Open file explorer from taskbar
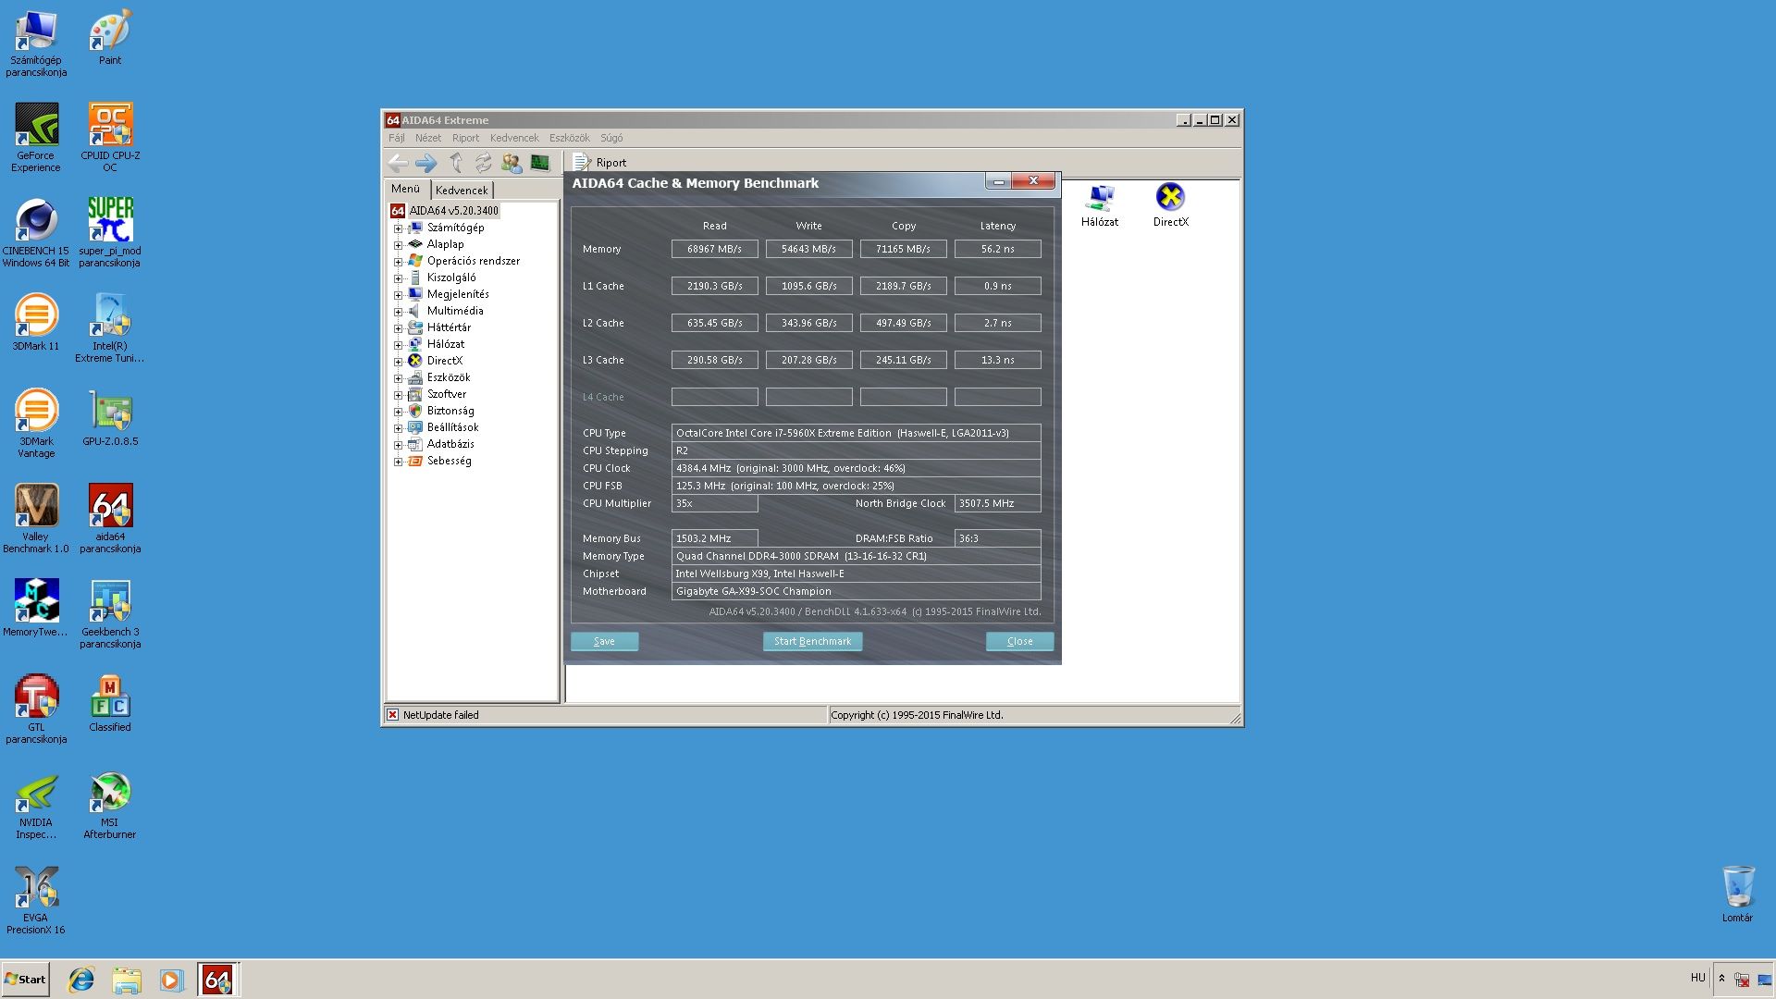This screenshot has height=999, width=1776. [127, 980]
